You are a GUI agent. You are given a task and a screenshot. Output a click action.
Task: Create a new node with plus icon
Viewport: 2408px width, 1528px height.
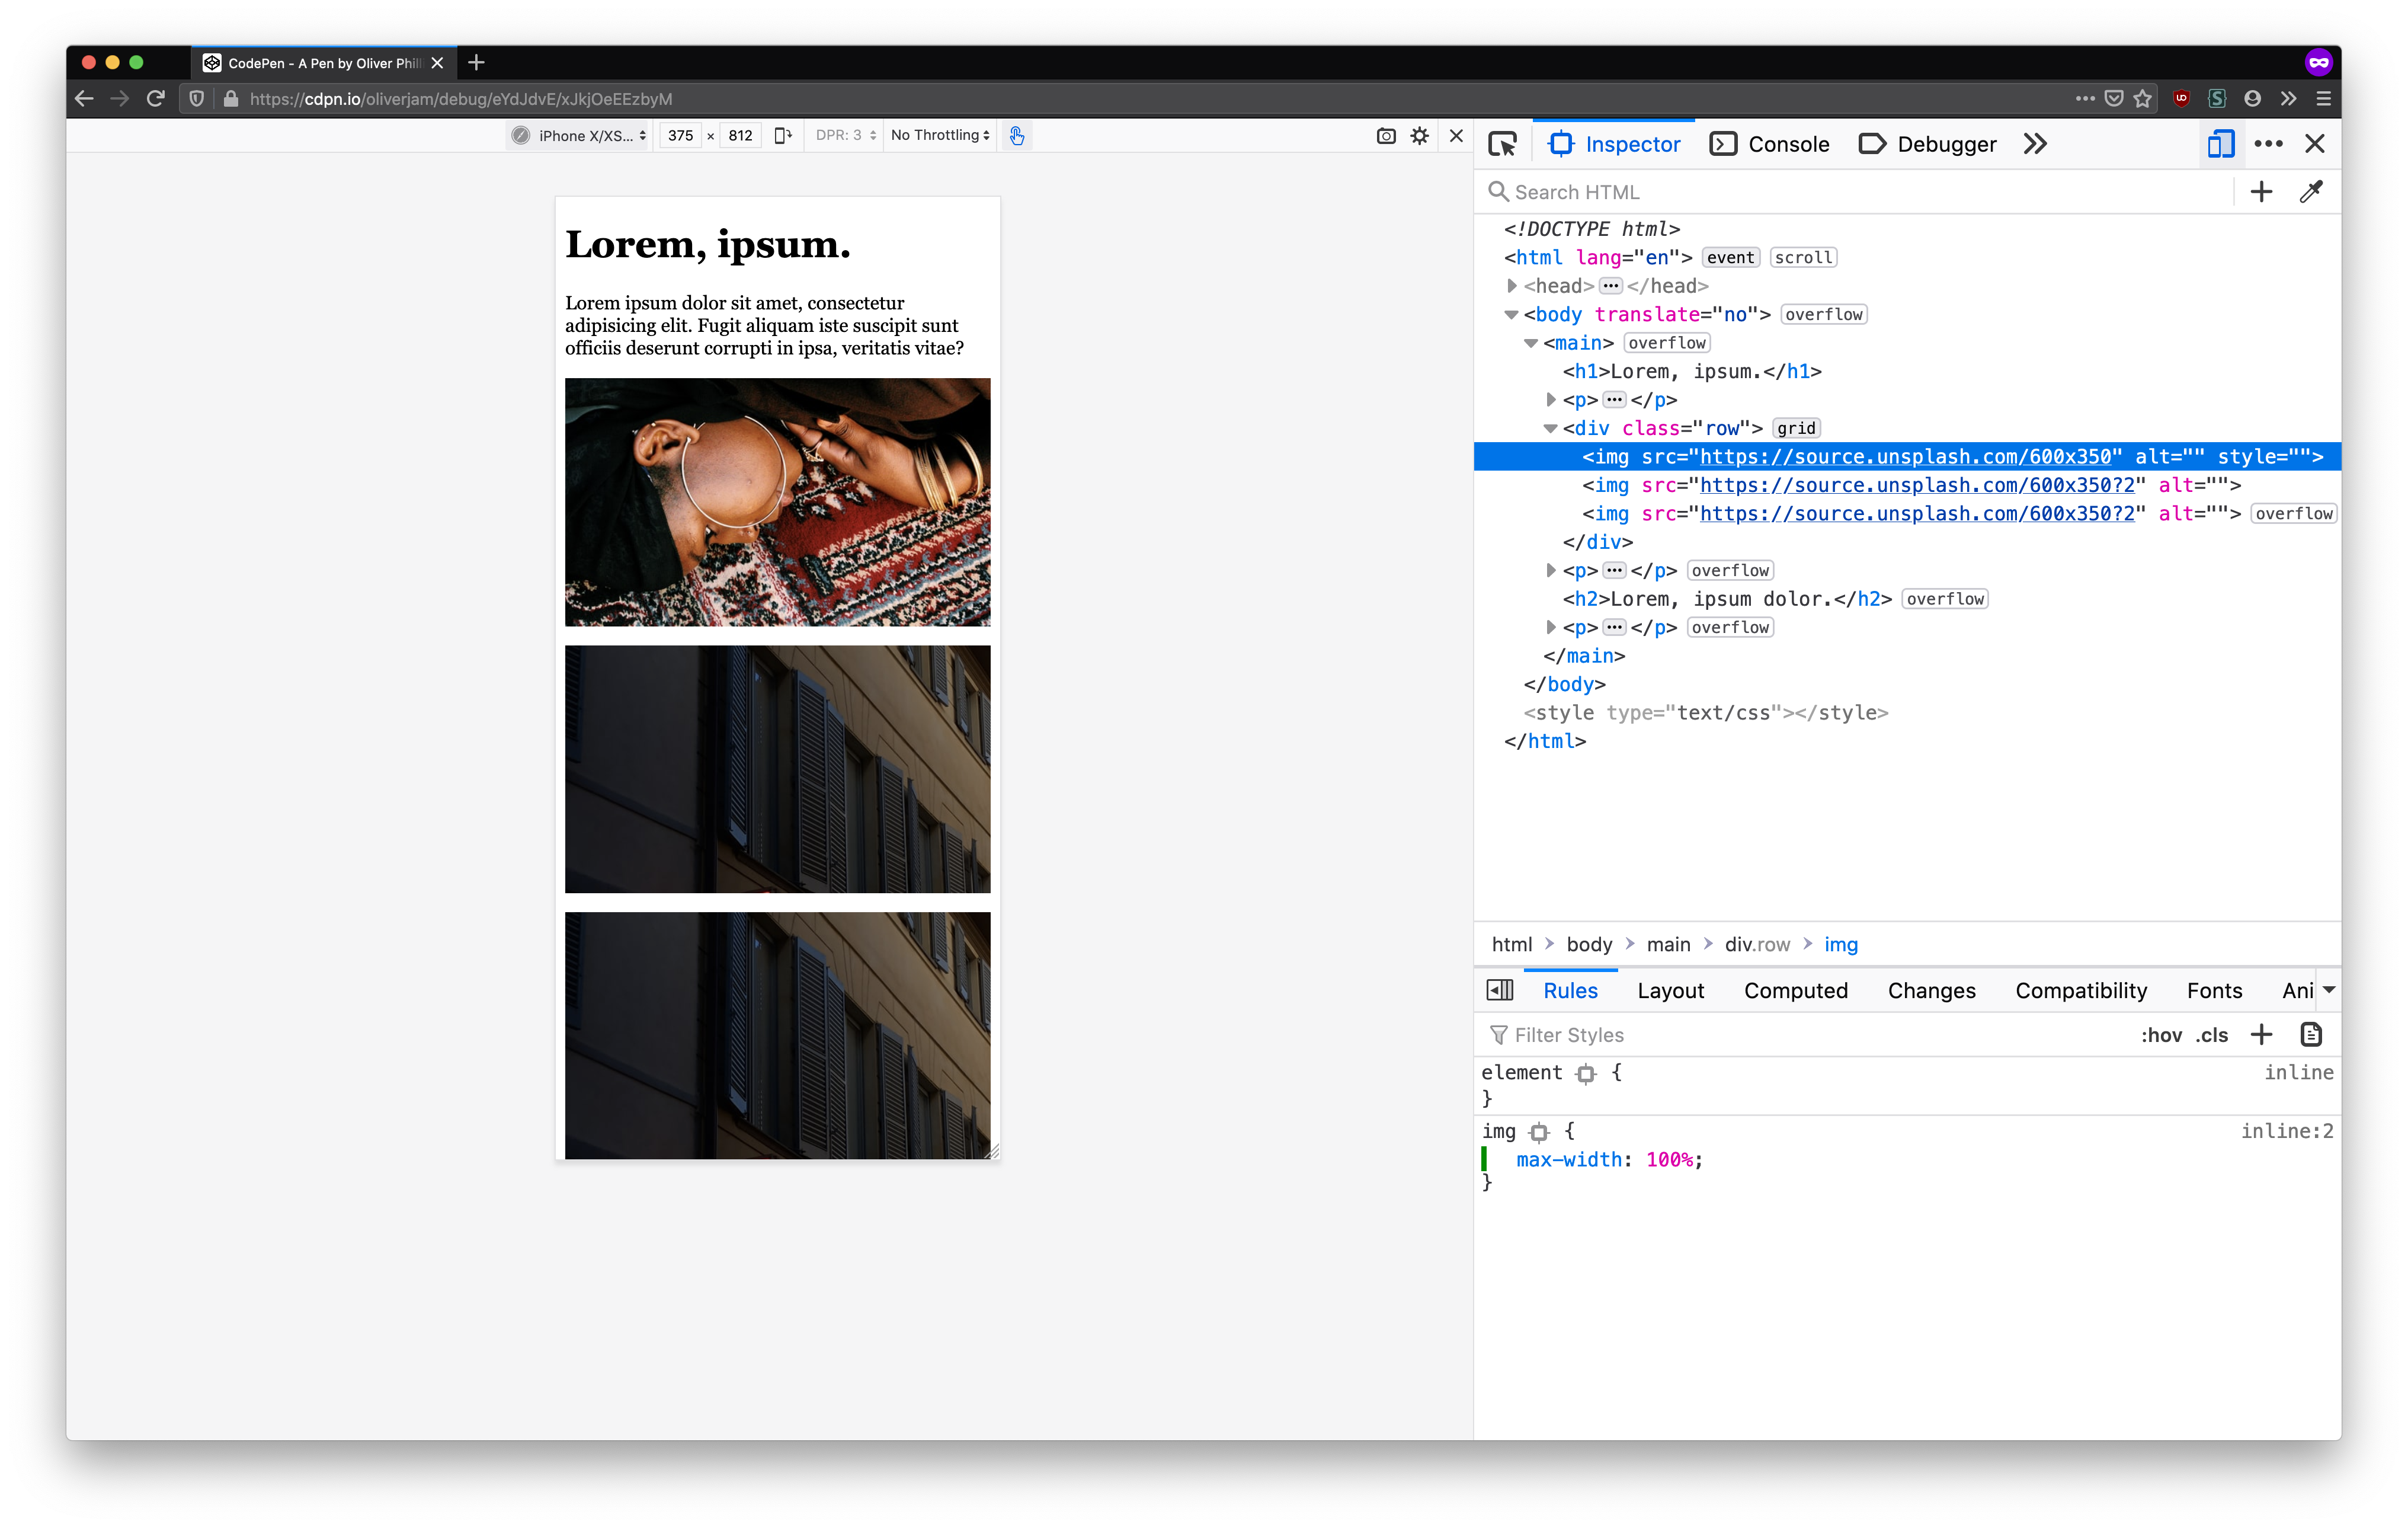2261,192
